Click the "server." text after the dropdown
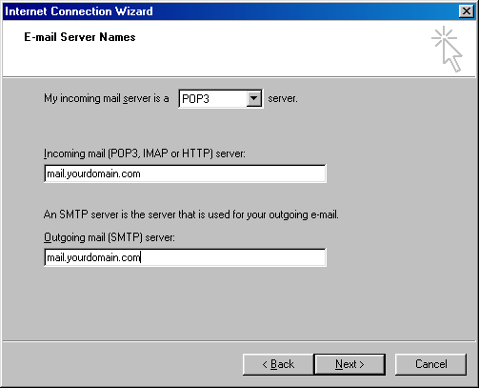 (x=283, y=98)
